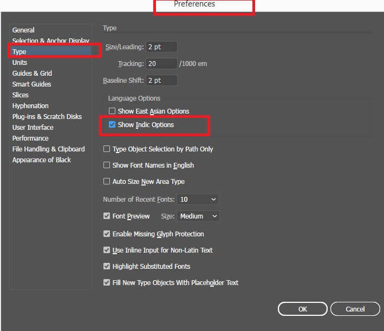Uncheck Show Indic Options
This screenshot has width=384, height=331.
112,125
